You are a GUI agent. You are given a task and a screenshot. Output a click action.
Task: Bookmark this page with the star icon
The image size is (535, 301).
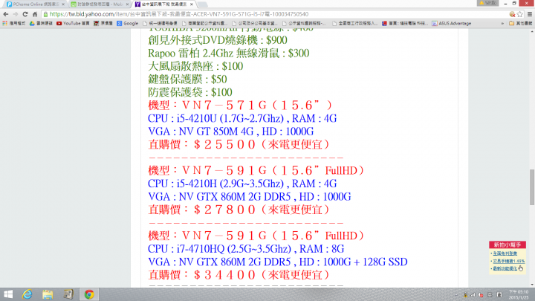tap(519, 14)
